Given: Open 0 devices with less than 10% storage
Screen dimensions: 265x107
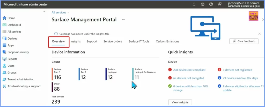Looking at the screenshot, I should (191, 88).
